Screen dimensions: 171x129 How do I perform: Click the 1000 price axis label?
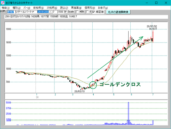click(9, 69)
